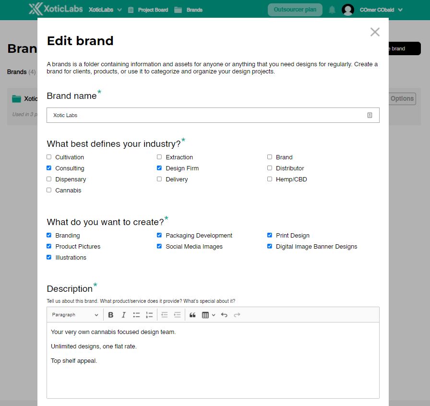Insert a bulleted list
The height and width of the screenshot is (406, 430).
136,315
